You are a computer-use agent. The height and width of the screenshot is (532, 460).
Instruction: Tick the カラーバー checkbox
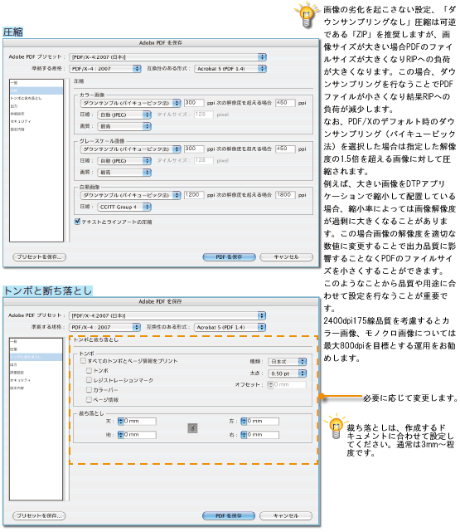(89, 390)
